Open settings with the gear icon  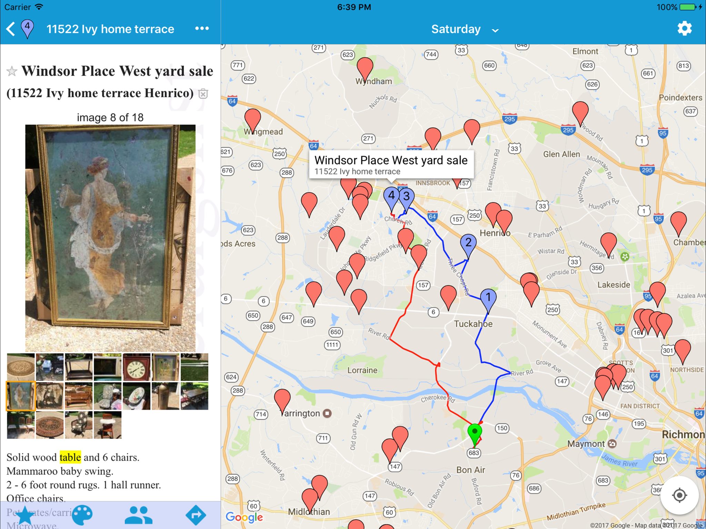684,29
